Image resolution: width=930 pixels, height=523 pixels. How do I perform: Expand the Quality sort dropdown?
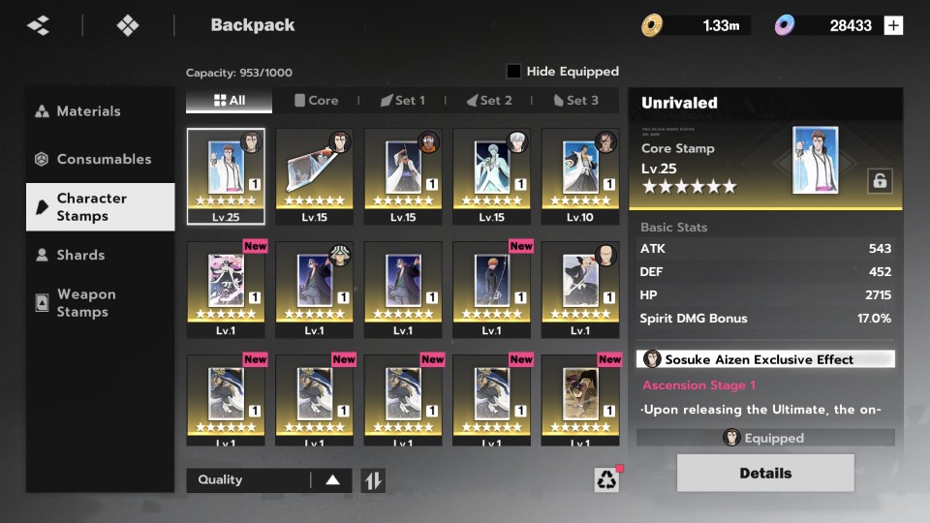(x=269, y=480)
